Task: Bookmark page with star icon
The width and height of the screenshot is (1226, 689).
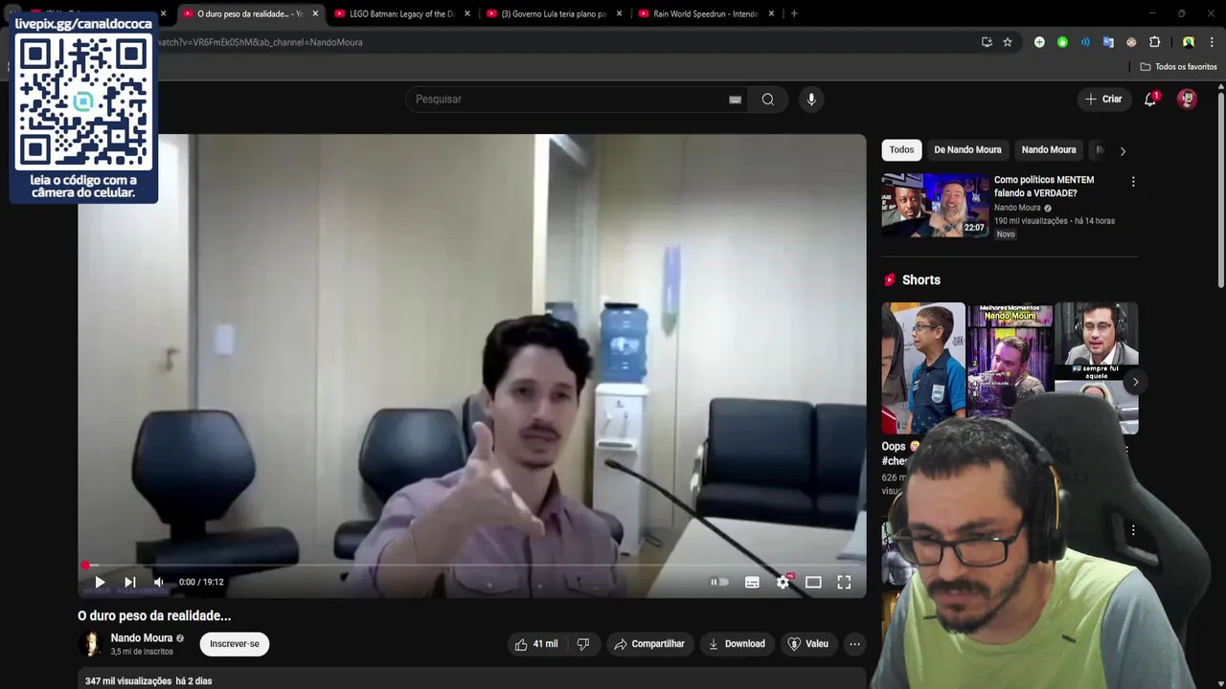Action: click(x=1008, y=42)
